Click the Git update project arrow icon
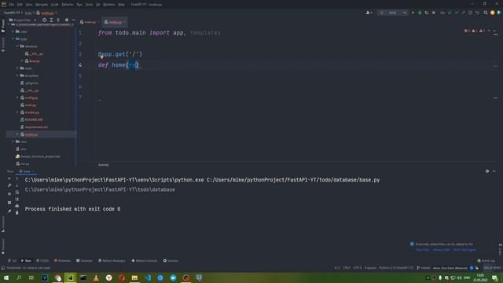503x283 pixels. click(x=450, y=13)
